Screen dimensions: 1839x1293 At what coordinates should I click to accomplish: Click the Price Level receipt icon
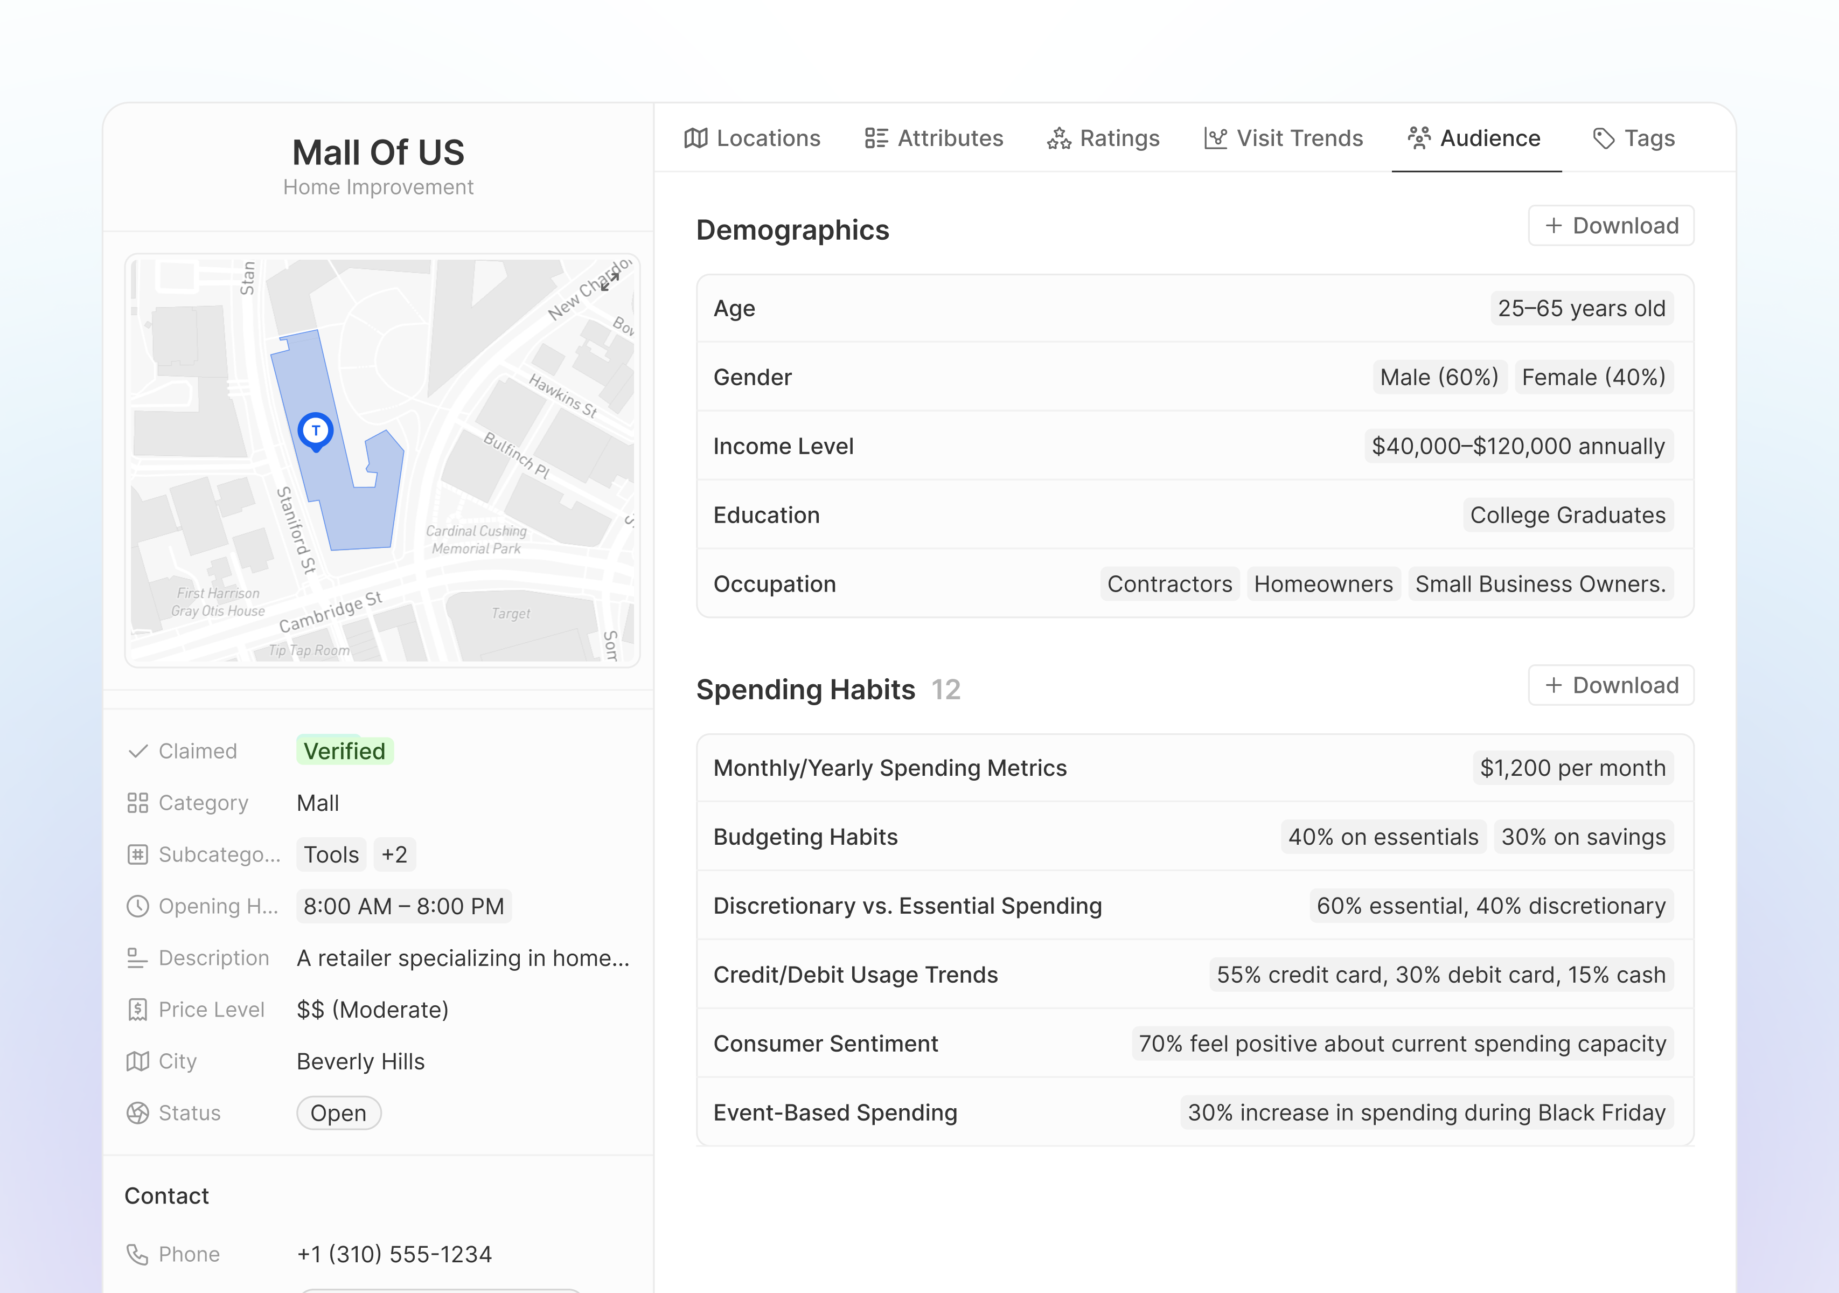click(138, 1010)
